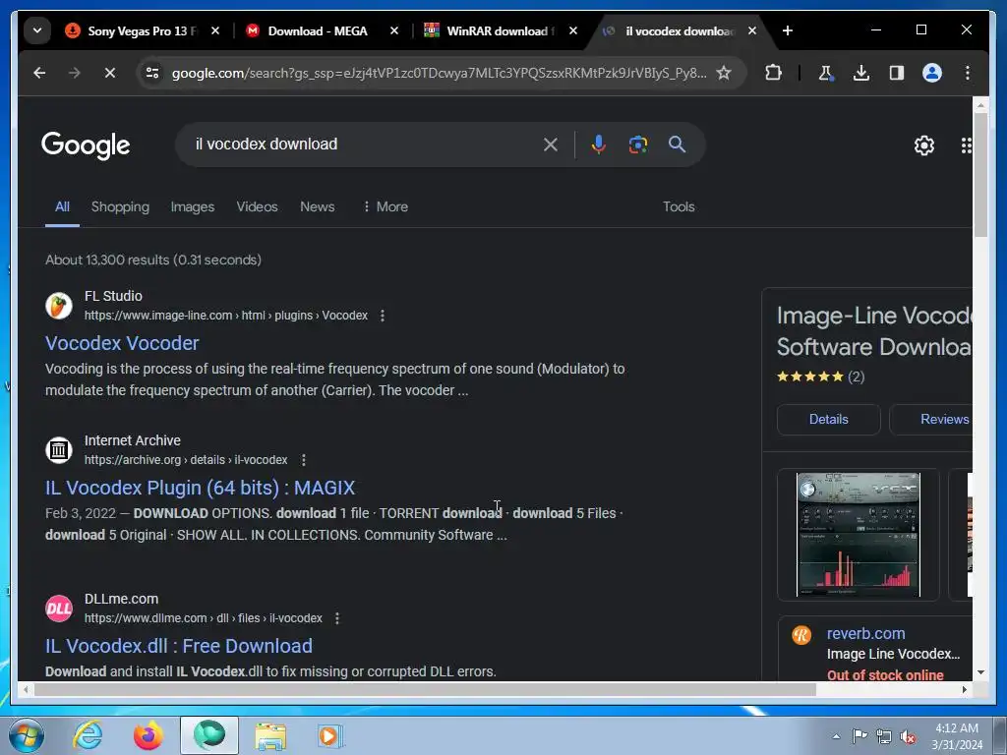This screenshot has width=1007, height=755.
Task: Open the muted volume tray icon
Action: pos(908,736)
